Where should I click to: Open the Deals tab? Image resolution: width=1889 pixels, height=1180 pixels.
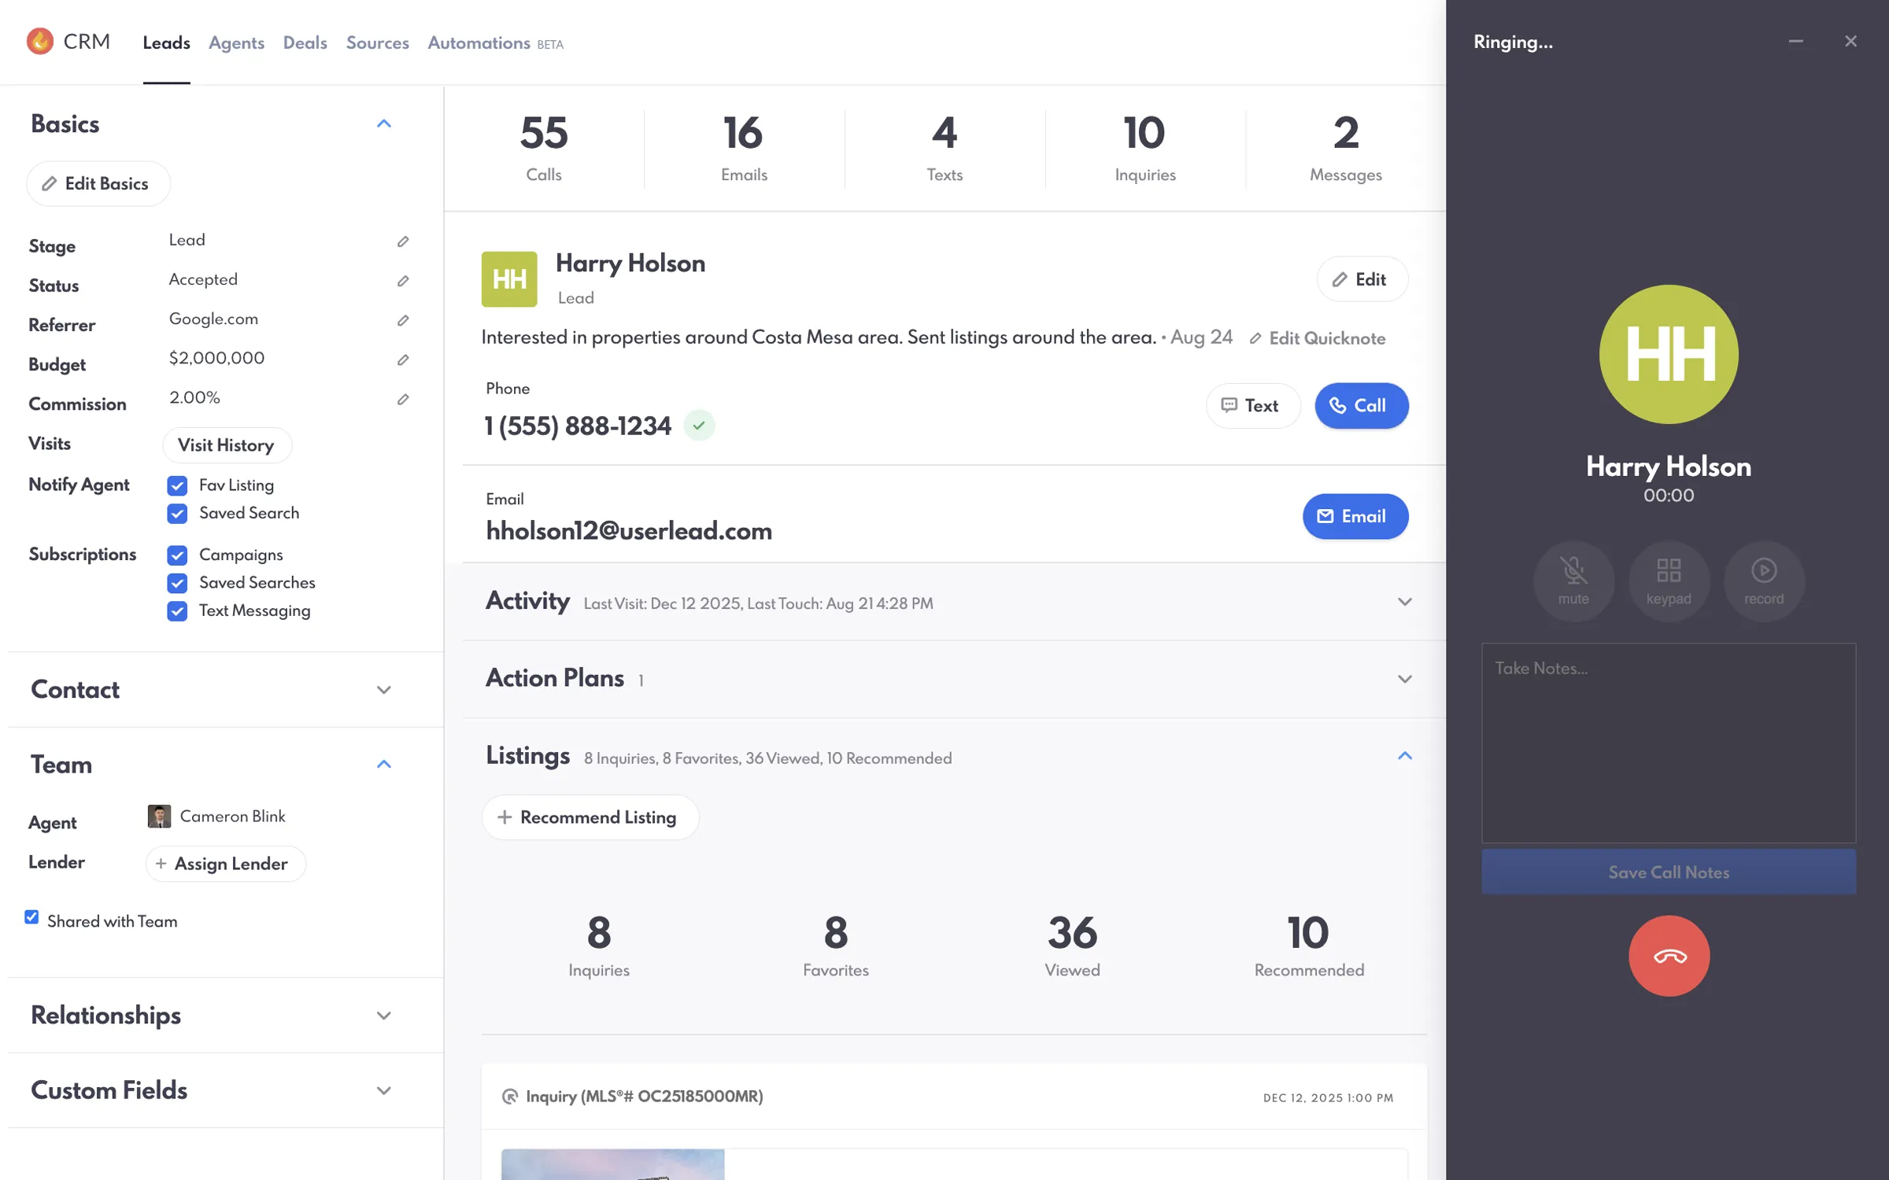[305, 42]
